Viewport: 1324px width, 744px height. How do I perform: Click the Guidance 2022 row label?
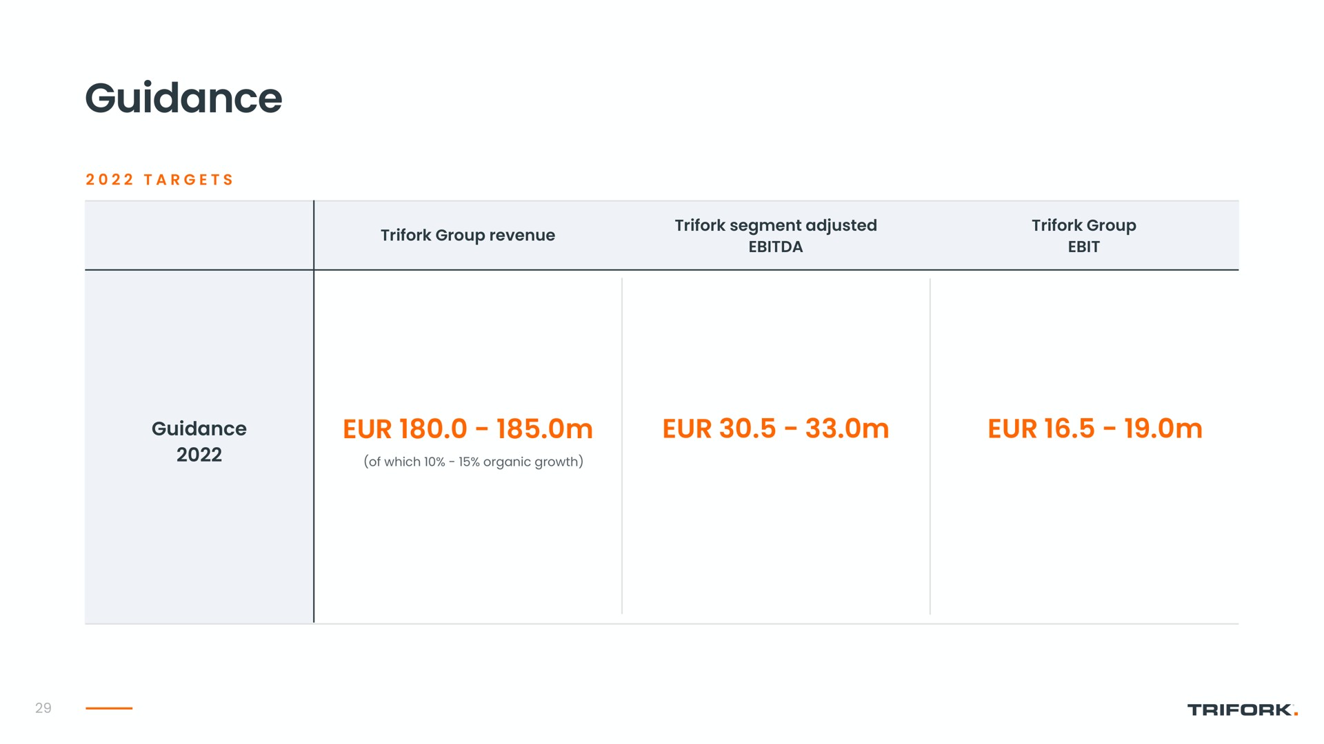pyautogui.click(x=199, y=442)
